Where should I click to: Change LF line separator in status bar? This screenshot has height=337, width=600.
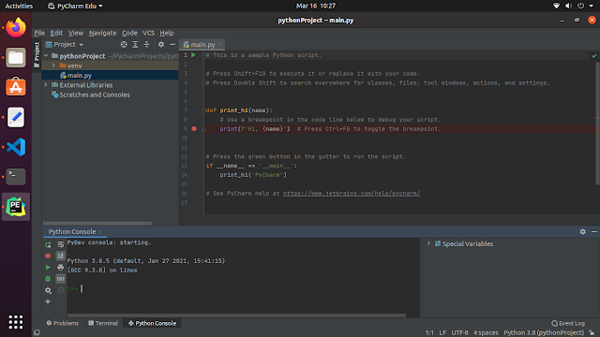pyautogui.click(x=442, y=333)
